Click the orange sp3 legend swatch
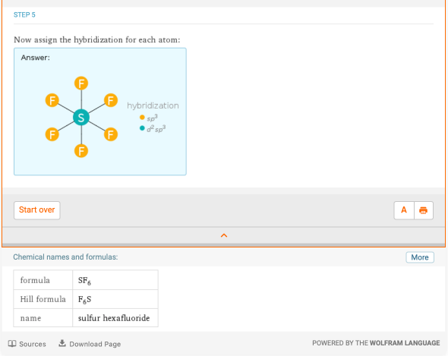 tap(142, 117)
